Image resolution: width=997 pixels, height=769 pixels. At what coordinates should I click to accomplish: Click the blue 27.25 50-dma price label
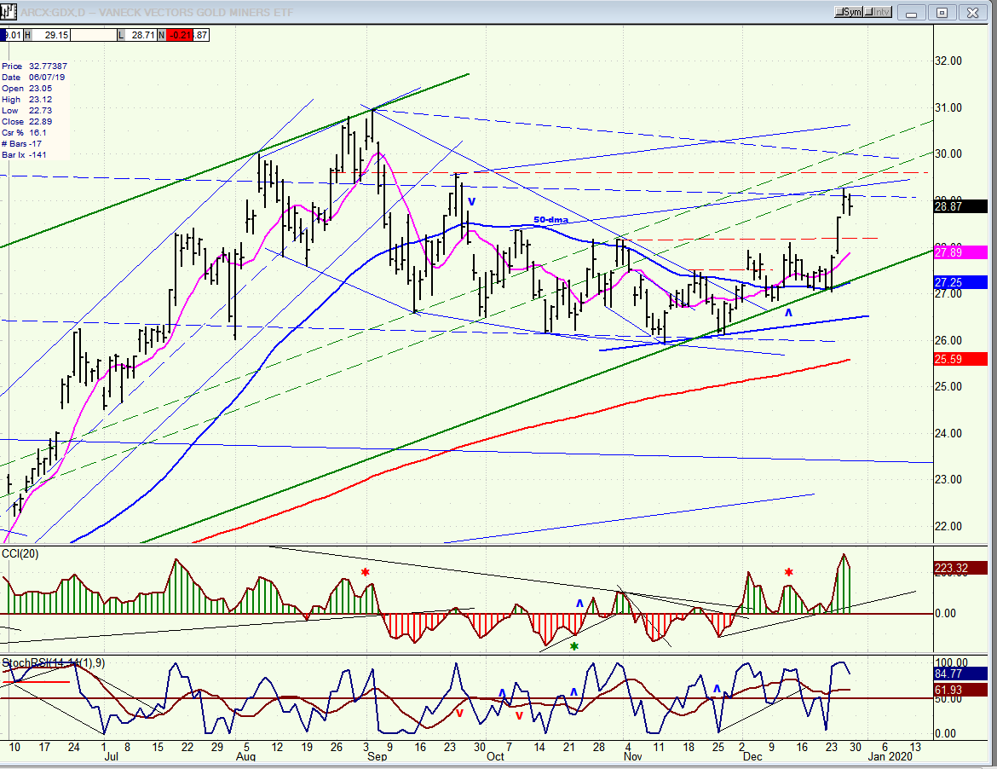(960, 282)
